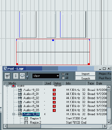Screen dimensions: 112x130
Task: Click the Media column header
Action: point(23,83)
